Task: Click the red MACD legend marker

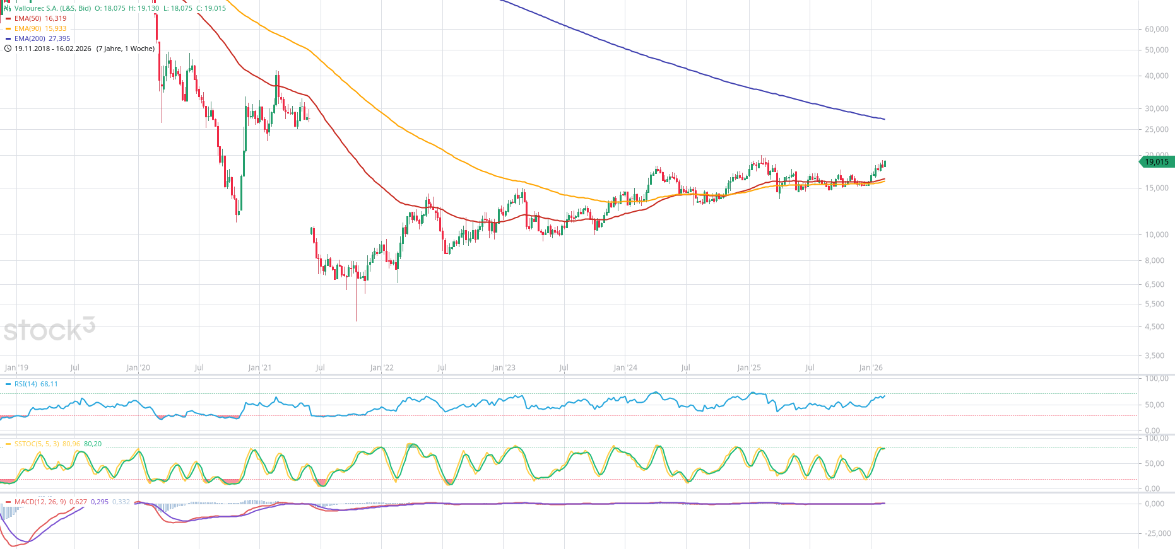Action: 8,502
